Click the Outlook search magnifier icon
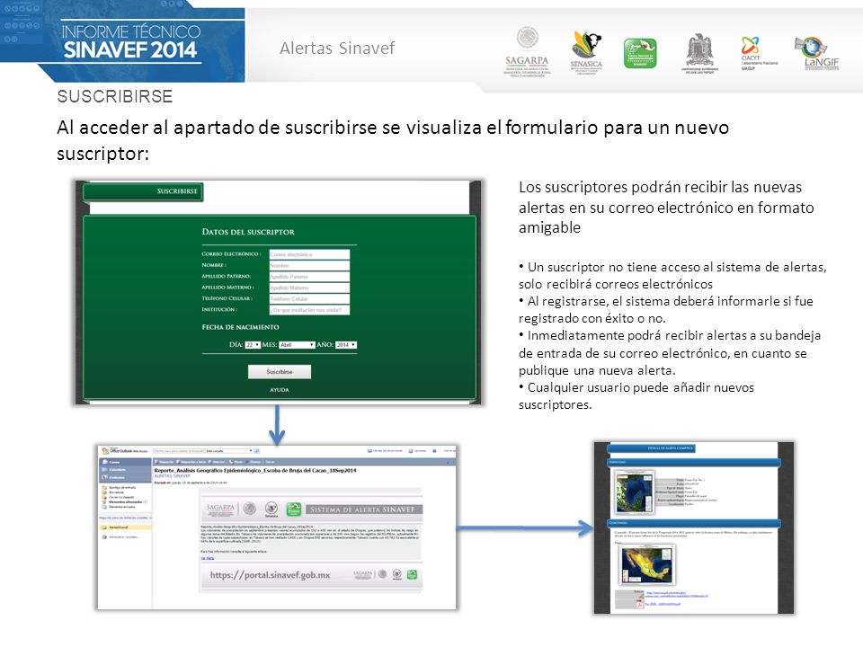The width and height of the screenshot is (863, 647). 256,450
